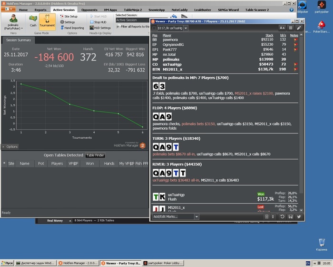The height and width of the screenshot is (267, 333).
Task: Toggle the checkbox beside hand selector in Viewer
Action: point(154,28)
